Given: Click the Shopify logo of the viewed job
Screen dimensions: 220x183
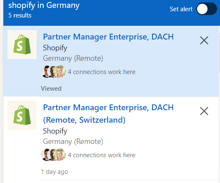Looking at the screenshot, I should [22, 45].
